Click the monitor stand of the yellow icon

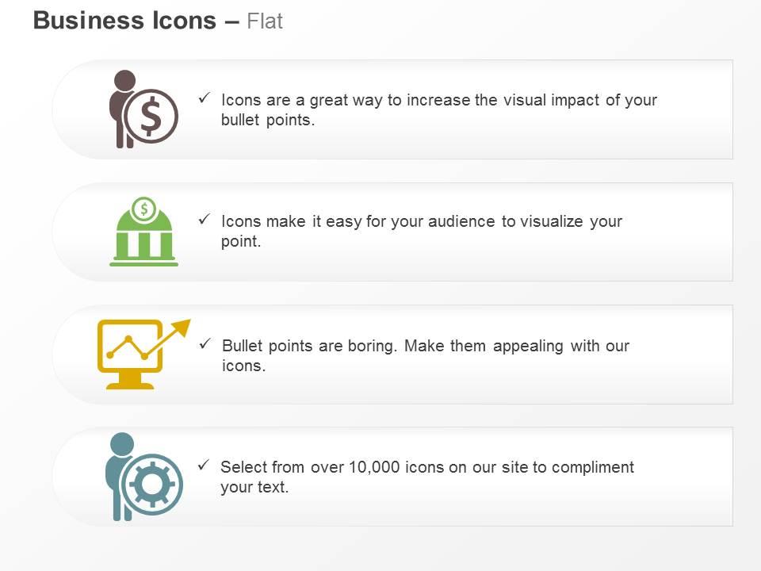point(130,380)
